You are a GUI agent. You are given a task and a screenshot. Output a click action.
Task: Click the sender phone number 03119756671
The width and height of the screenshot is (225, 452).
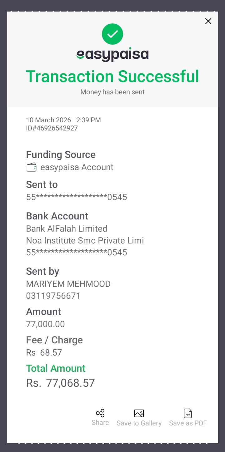[53, 296]
